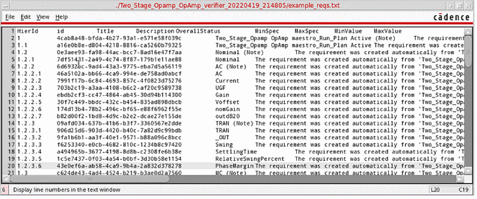Open the View menu
This screenshot has width=477, height=199.
pos(43,17)
